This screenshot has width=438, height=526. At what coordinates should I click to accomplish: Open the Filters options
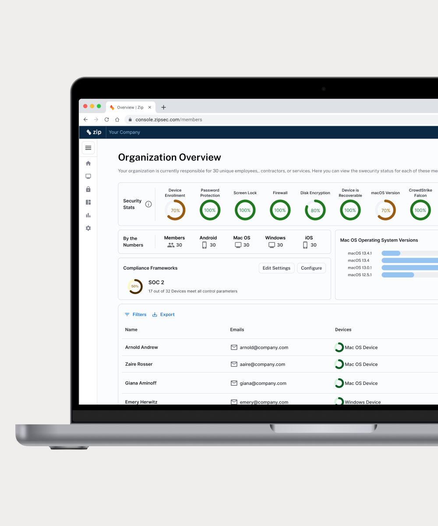pyautogui.click(x=135, y=315)
